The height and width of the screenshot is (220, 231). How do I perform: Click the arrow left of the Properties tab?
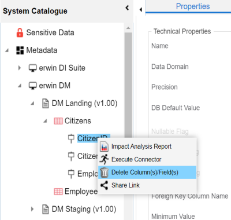point(141,9)
